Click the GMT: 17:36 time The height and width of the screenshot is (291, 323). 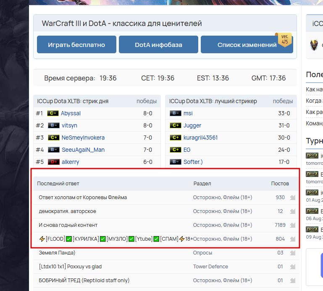(269, 78)
